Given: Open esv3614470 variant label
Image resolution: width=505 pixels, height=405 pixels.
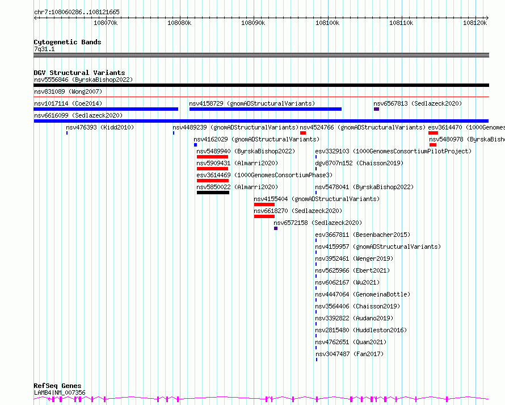Looking at the screenshot, I should tap(466, 127).
